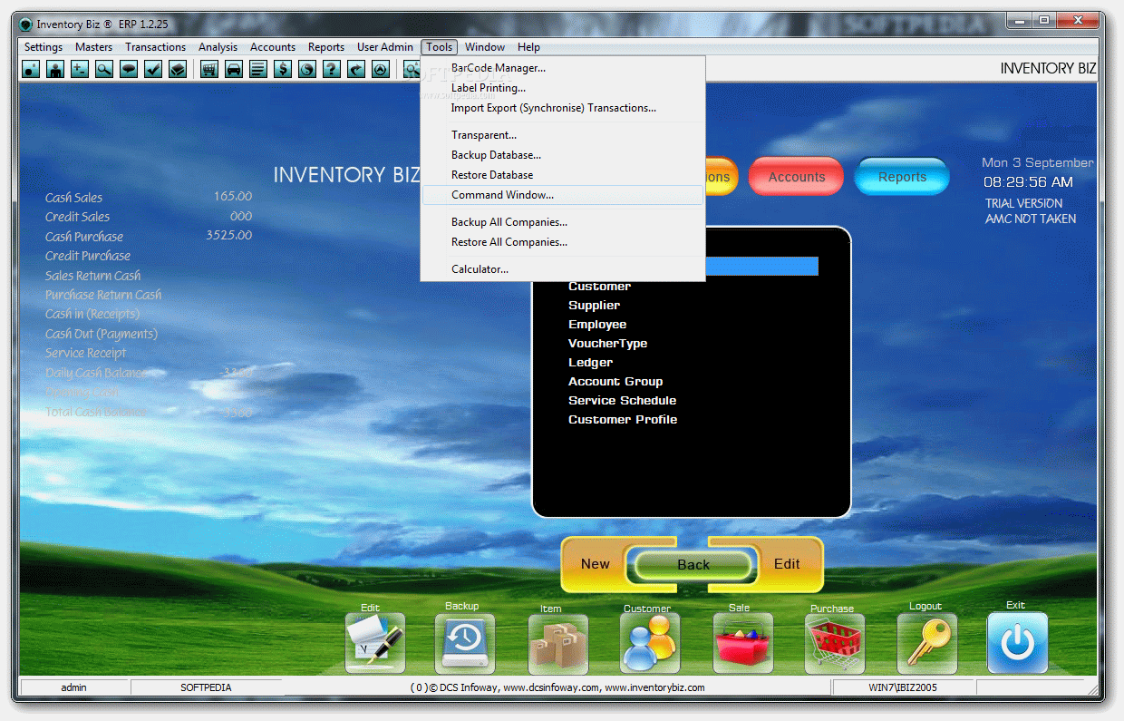Click the circled up-arrow toolbar icon
This screenshot has height=721, width=1124.
(x=381, y=68)
